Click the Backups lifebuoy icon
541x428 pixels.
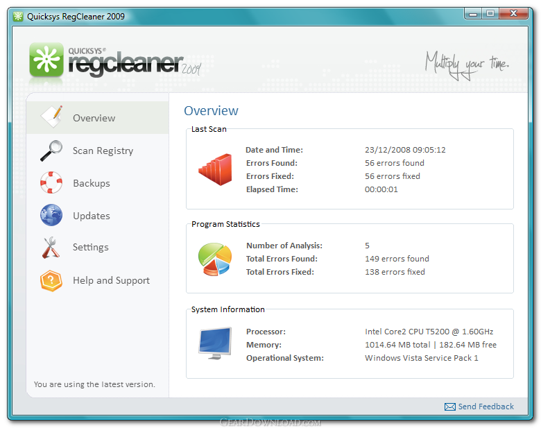coord(51,182)
